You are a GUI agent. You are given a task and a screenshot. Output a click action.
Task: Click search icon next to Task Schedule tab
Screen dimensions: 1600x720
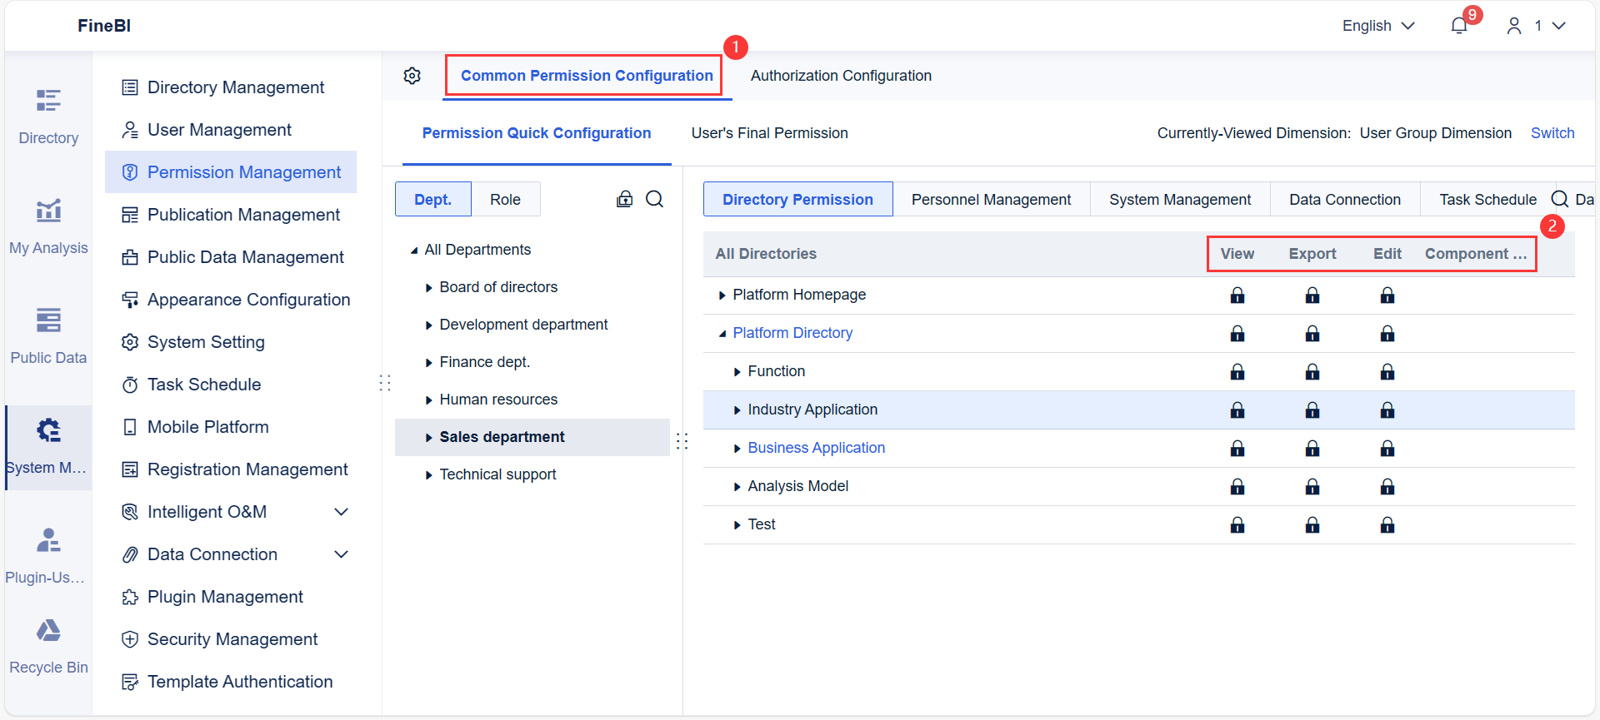[1559, 199]
